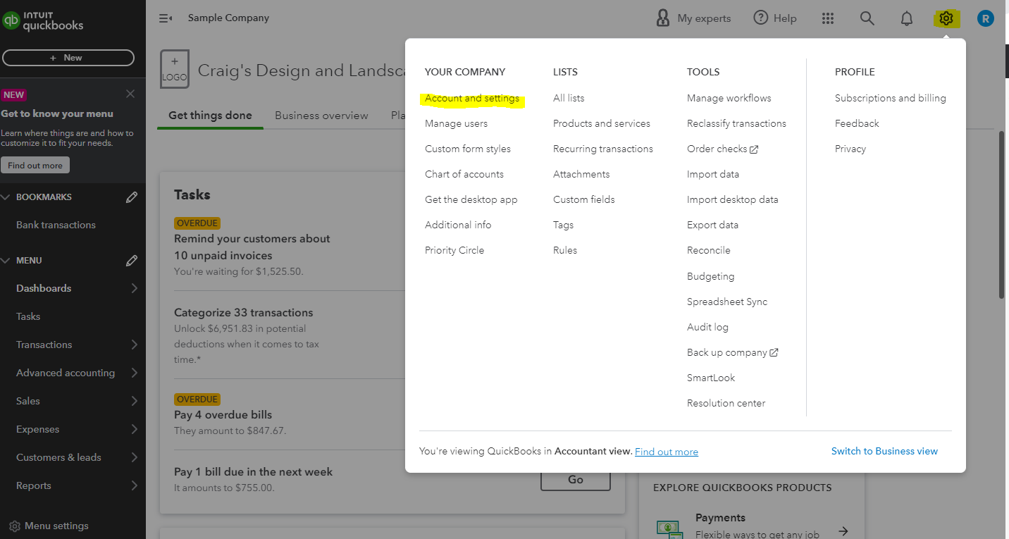
Task: Choose Import data
Action: (x=713, y=174)
